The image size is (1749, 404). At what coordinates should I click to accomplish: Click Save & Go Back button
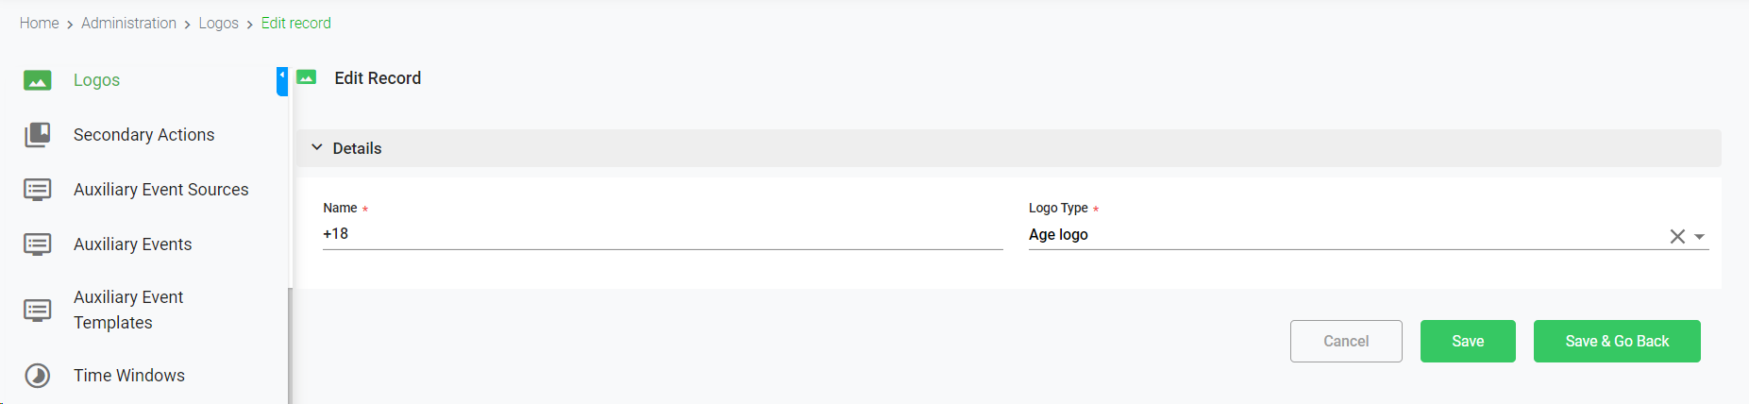[1616, 341]
